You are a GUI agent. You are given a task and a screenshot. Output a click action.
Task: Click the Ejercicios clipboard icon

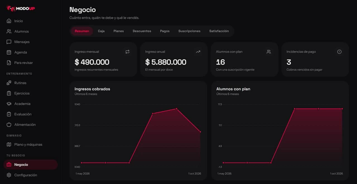pyautogui.click(x=9, y=93)
